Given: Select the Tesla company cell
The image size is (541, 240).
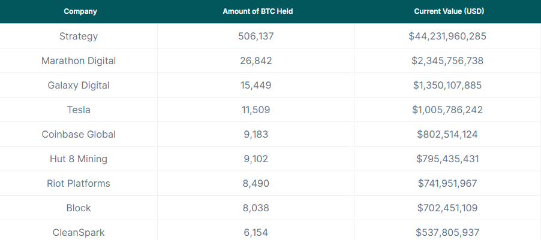Looking at the screenshot, I should tap(79, 110).
